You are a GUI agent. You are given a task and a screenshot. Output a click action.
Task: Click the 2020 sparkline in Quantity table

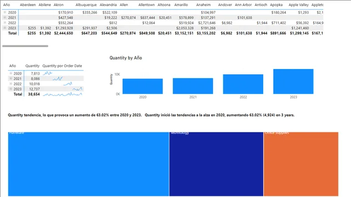[48, 73]
